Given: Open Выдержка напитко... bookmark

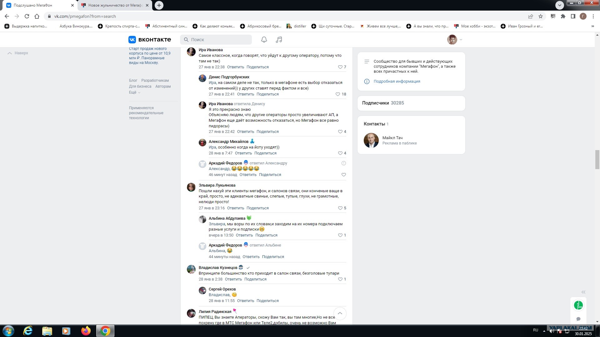Looking at the screenshot, I should [x=26, y=26].
